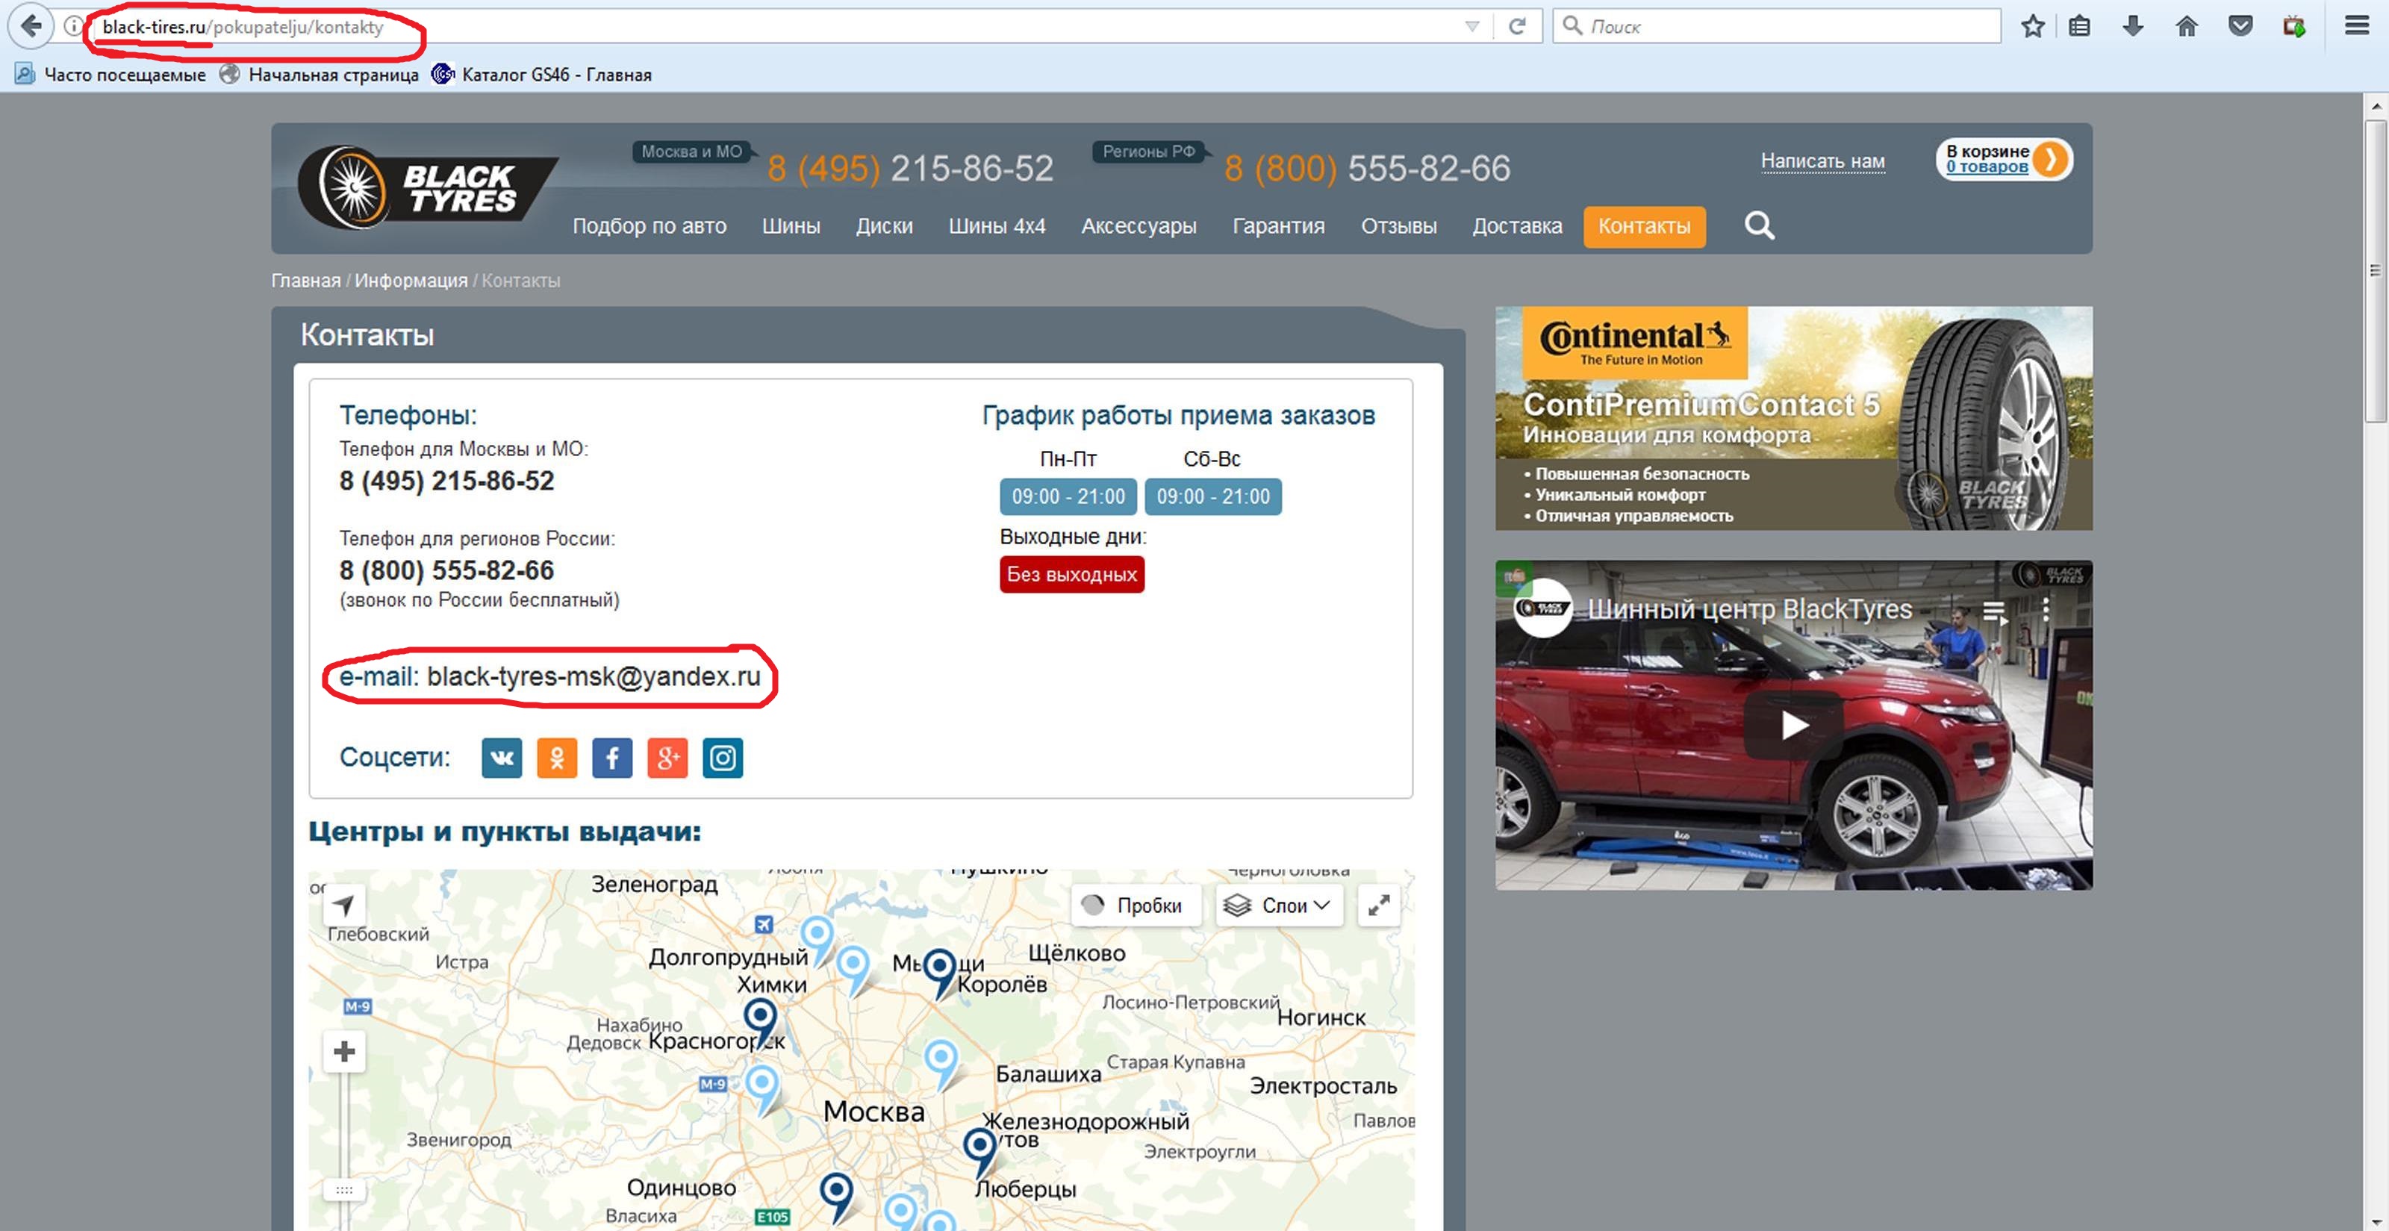Click the Black Tyres logo
This screenshot has width=2389, height=1231.
coord(426,187)
